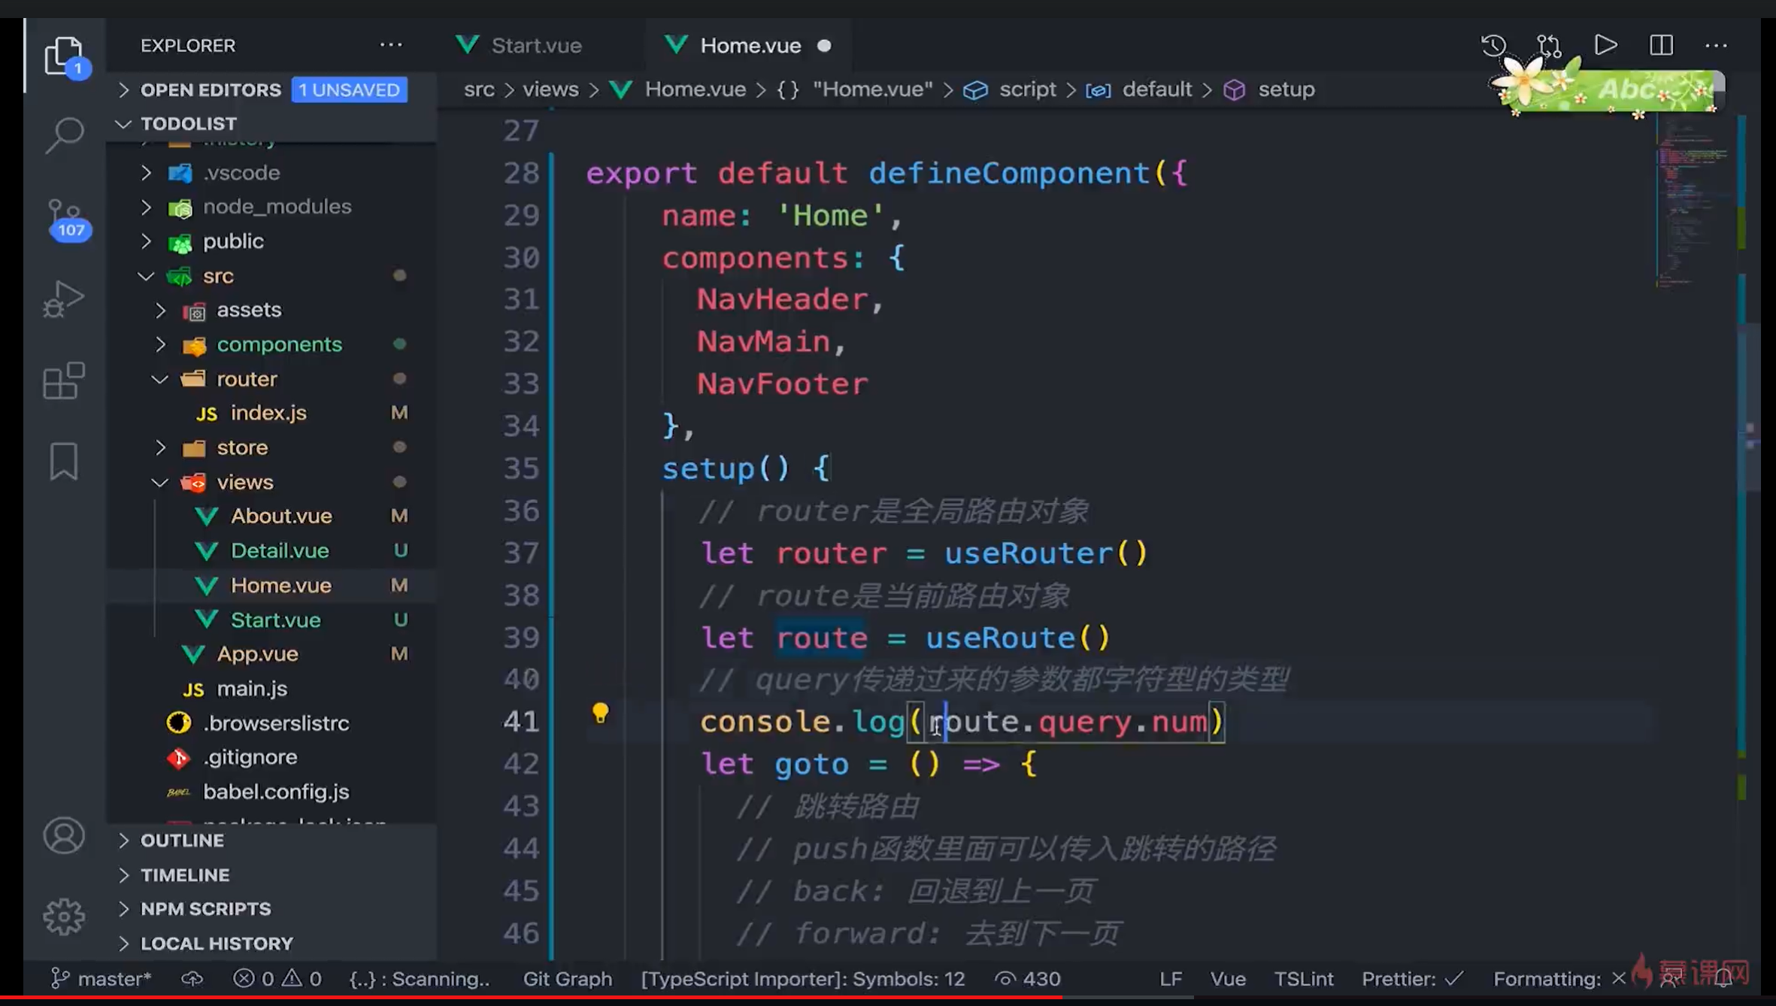This screenshot has width=1776, height=1006.
Task: Switch to the Start.vue tab
Action: [x=535, y=45]
